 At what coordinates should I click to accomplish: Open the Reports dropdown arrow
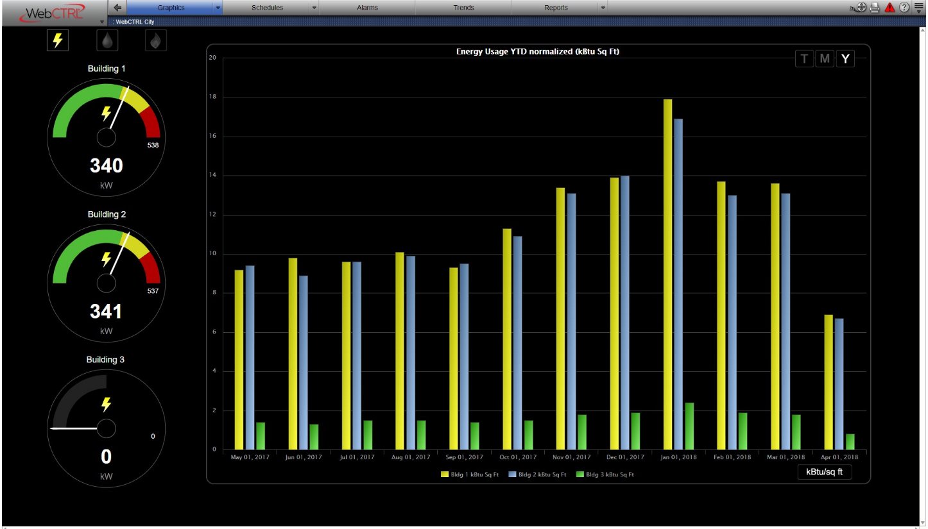click(602, 7)
